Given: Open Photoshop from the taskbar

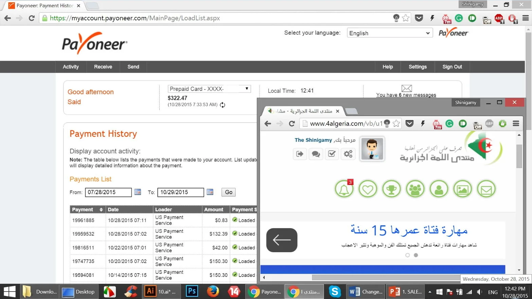Looking at the screenshot, I should (192, 291).
